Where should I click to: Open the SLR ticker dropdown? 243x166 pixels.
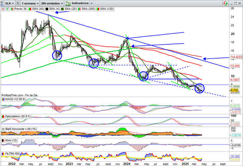coord(9,3)
